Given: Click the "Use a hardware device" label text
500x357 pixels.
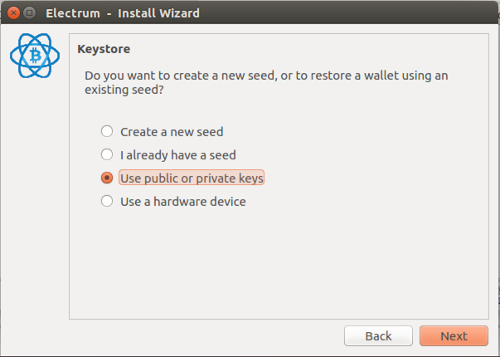Looking at the screenshot, I should [183, 202].
